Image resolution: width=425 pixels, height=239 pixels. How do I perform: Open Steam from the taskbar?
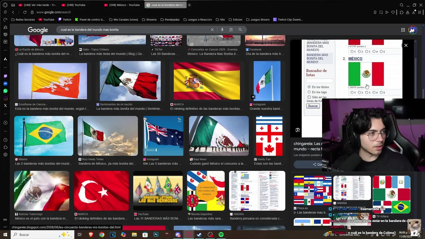point(199,235)
